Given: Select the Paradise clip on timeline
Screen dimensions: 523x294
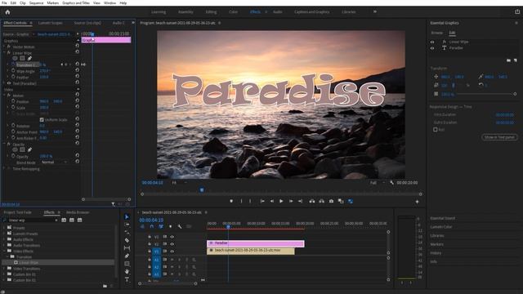Looking at the screenshot, I should [x=256, y=243].
